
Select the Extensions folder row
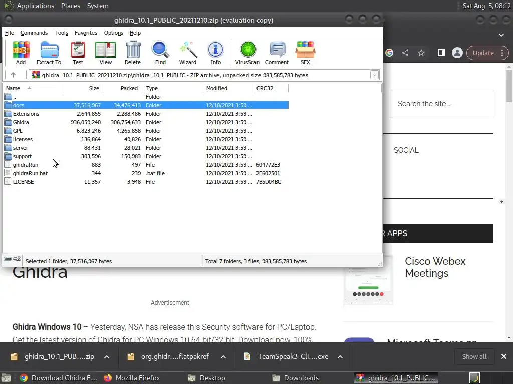tap(146, 114)
